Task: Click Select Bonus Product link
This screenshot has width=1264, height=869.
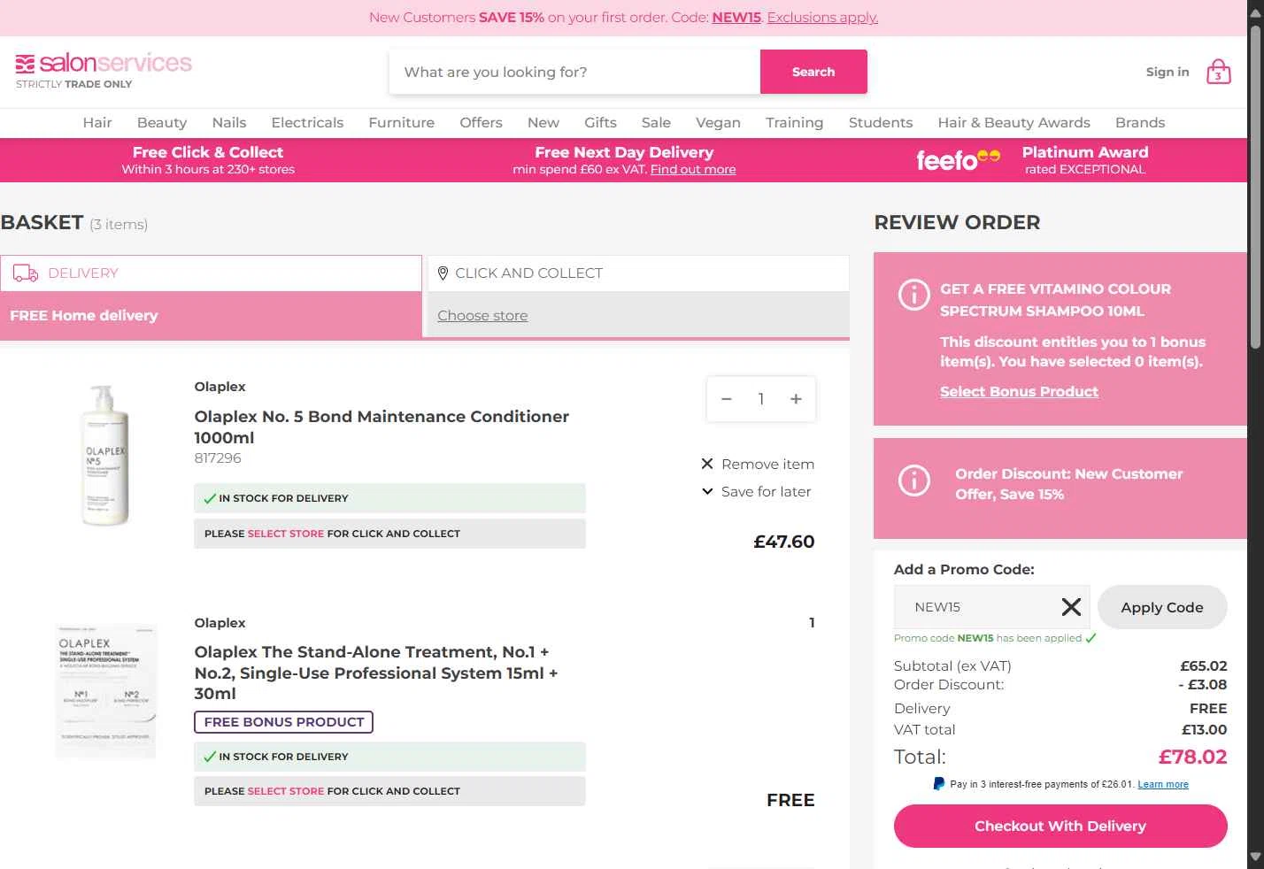Action: coord(1019,392)
